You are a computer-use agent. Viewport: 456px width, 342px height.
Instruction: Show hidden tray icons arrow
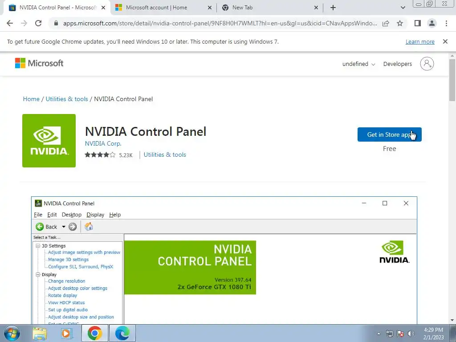pos(379,334)
